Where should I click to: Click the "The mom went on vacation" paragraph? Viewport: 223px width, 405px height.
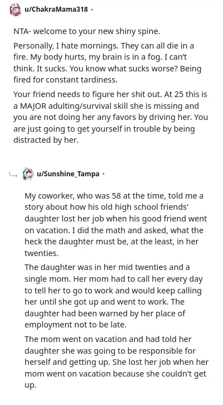click(x=117, y=362)
